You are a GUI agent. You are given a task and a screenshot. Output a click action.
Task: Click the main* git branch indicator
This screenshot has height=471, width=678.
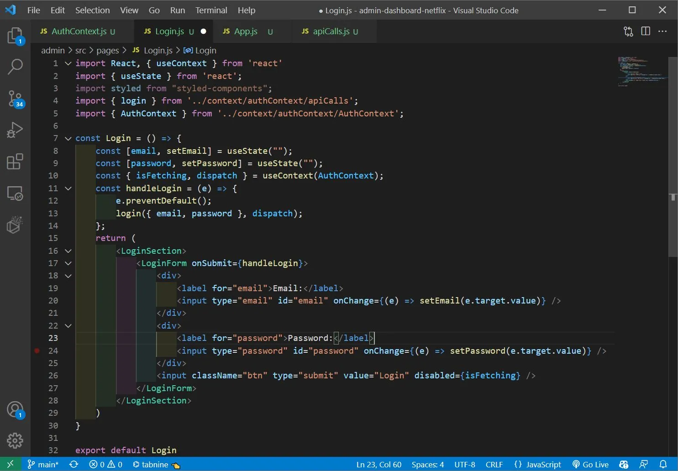43,464
